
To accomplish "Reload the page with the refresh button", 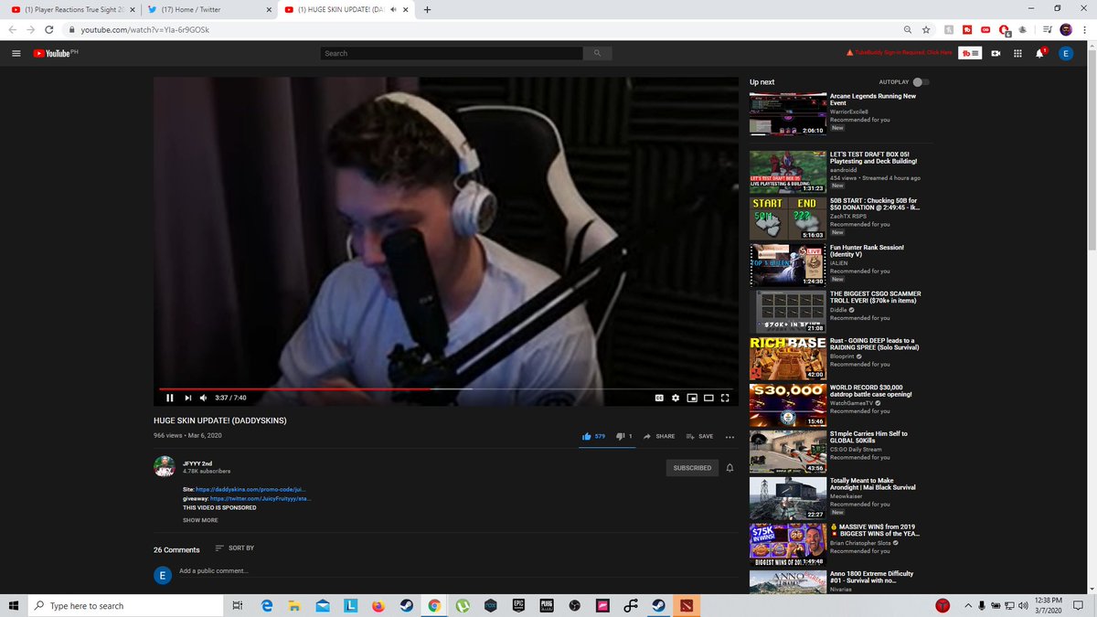I will coord(49,29).
